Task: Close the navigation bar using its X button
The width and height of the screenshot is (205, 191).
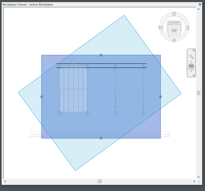Action: [194, 50]
